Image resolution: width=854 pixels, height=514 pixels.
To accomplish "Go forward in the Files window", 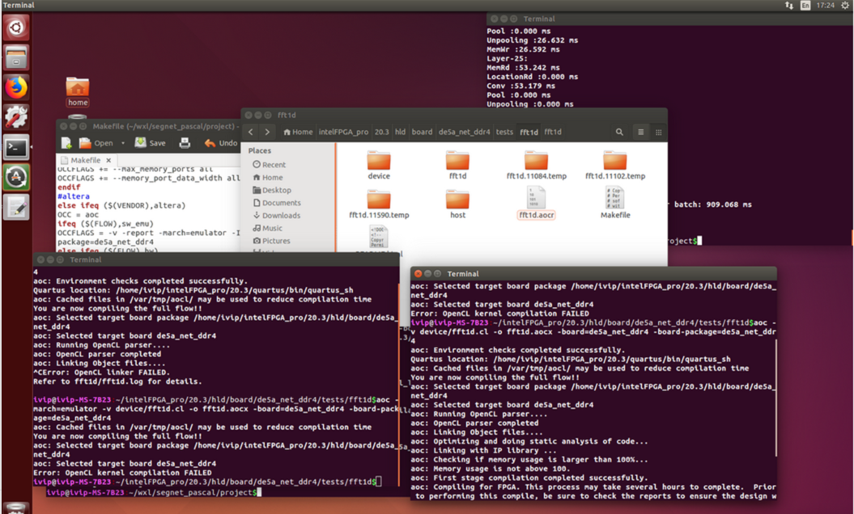I will 267,132.
